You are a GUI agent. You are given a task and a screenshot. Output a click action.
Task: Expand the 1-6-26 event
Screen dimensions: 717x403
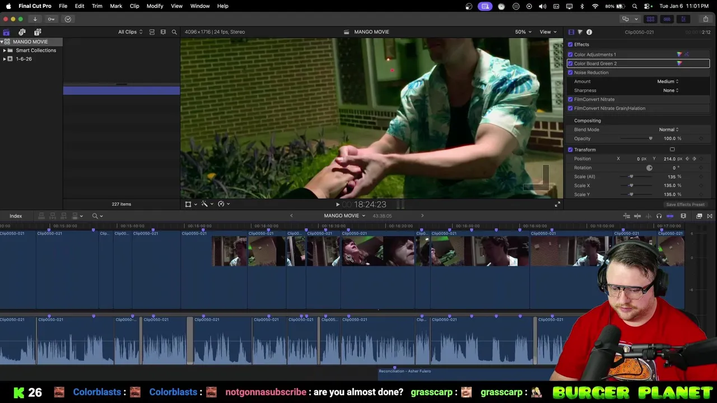point(4,59)
